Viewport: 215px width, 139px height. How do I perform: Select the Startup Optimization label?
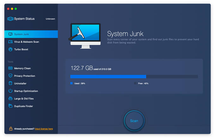click(26, 91)
